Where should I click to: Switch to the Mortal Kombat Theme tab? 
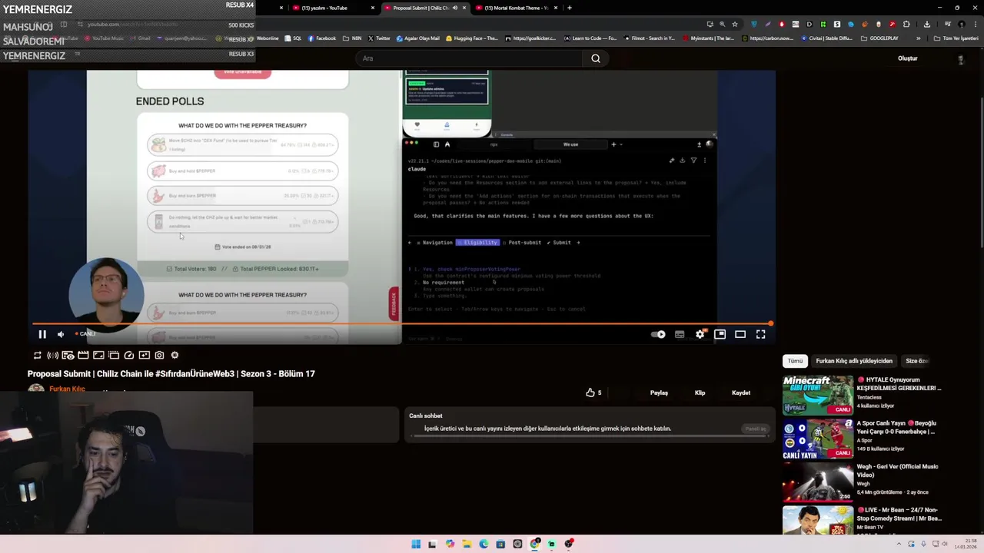[x=515, y=8]
